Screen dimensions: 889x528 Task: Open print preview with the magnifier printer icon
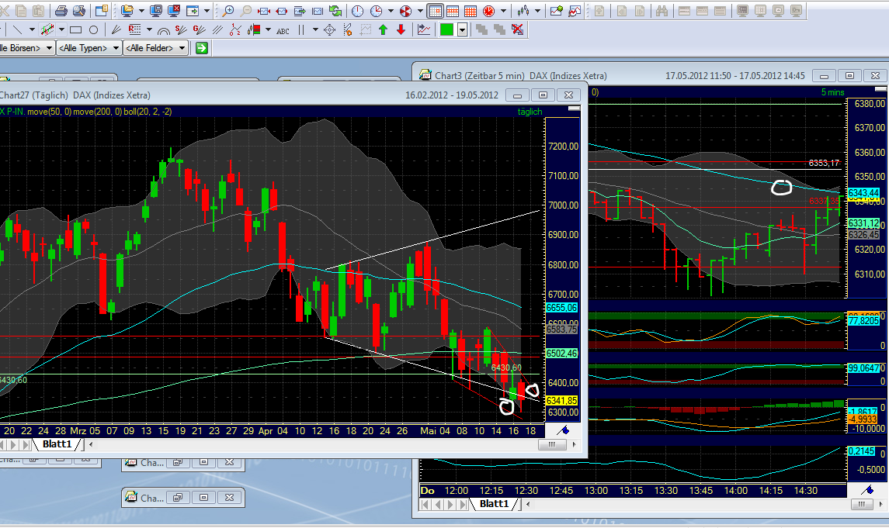tap(79, 11)
